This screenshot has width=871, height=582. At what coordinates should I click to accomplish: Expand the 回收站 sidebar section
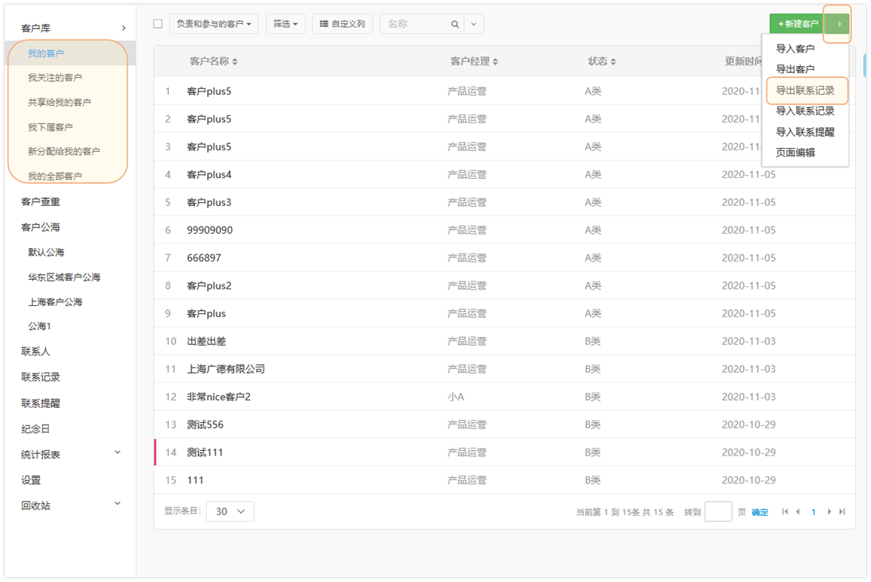[117, 504]
